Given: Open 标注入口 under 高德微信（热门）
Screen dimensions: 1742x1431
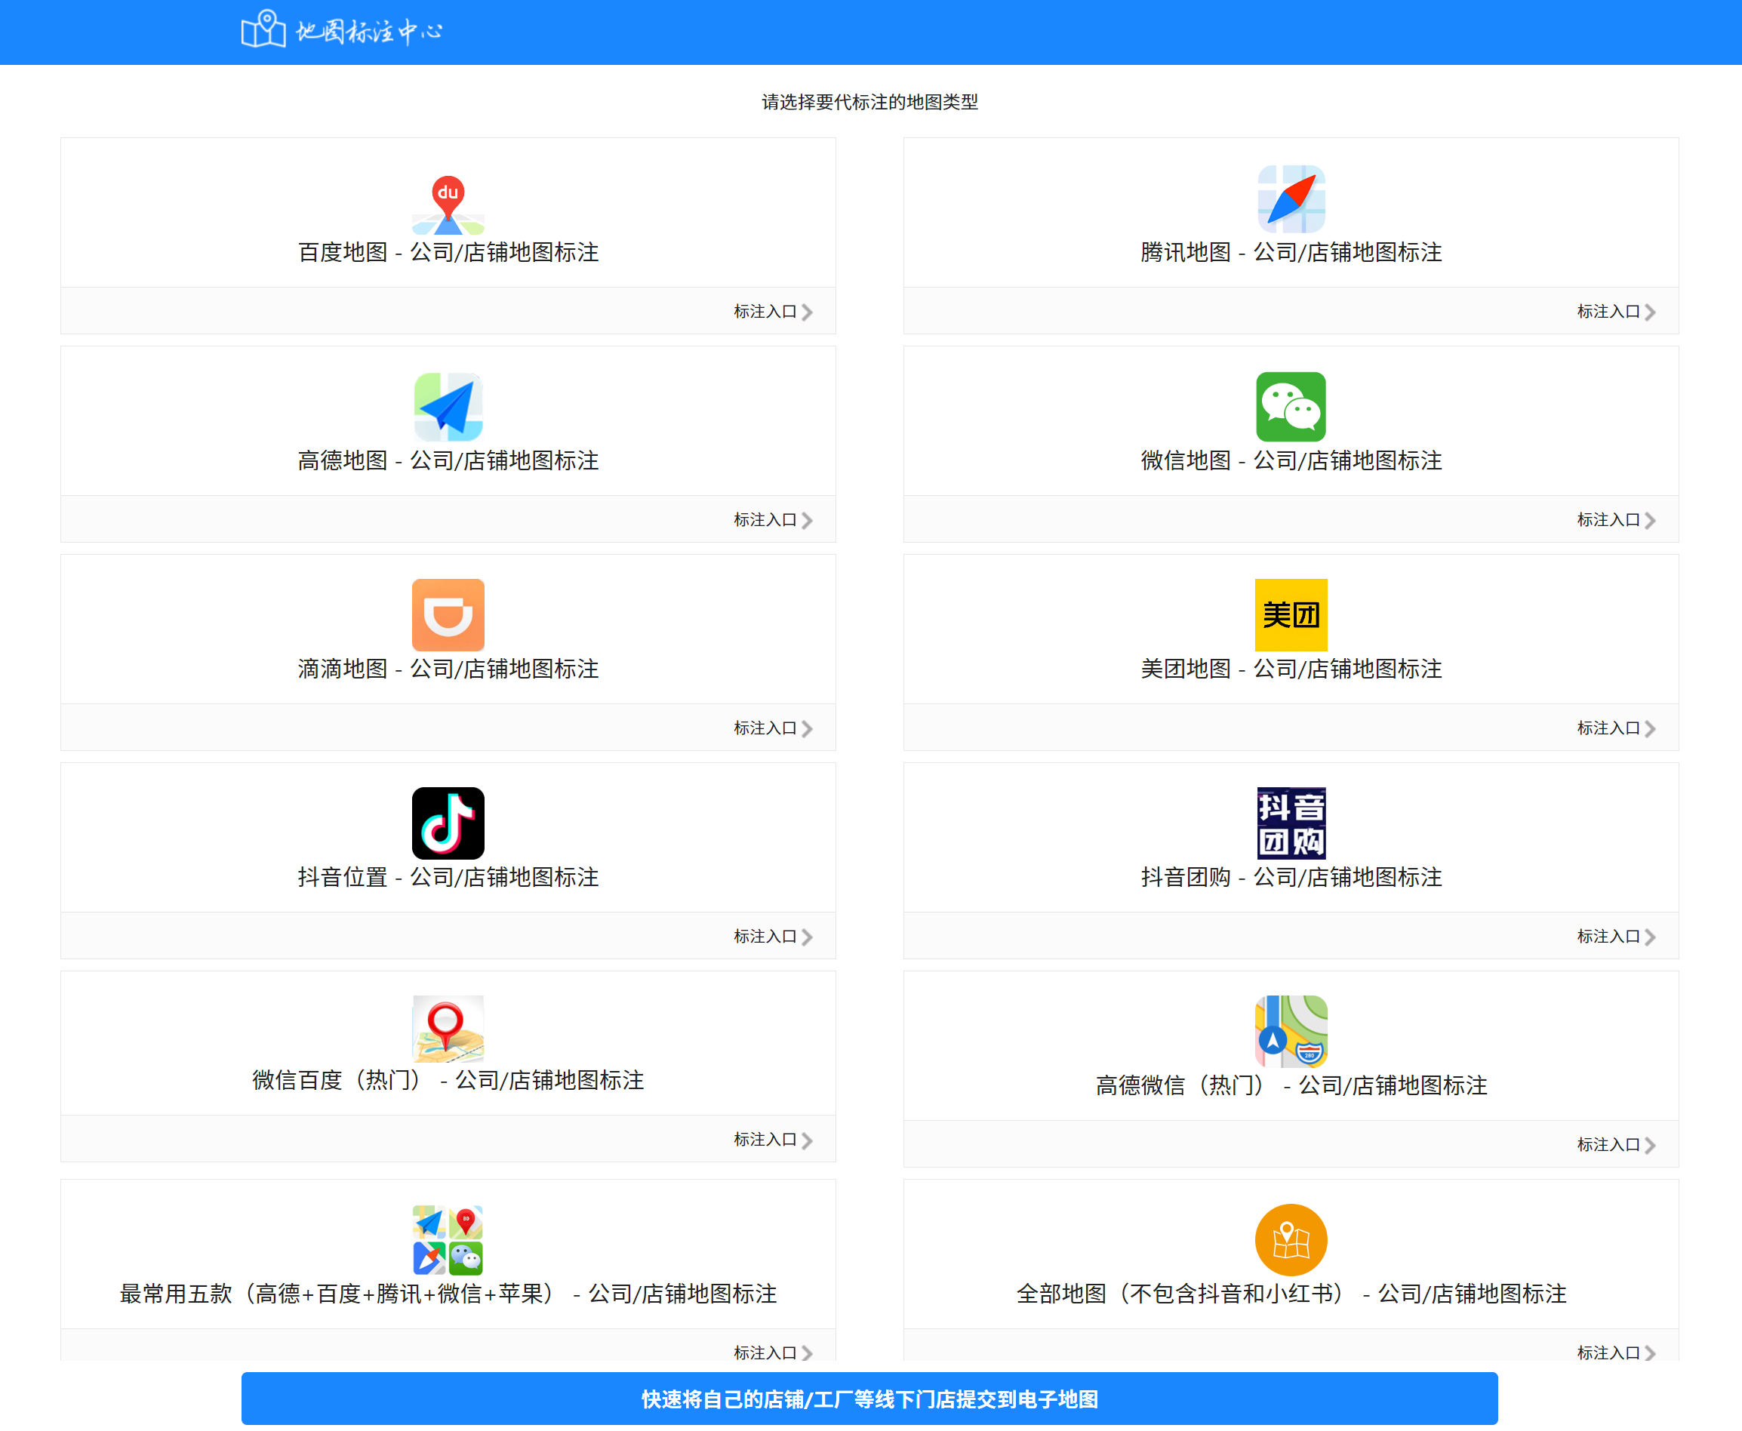Looking at the screenshot, I should pyautogui.click(x=1616, y=1145).
